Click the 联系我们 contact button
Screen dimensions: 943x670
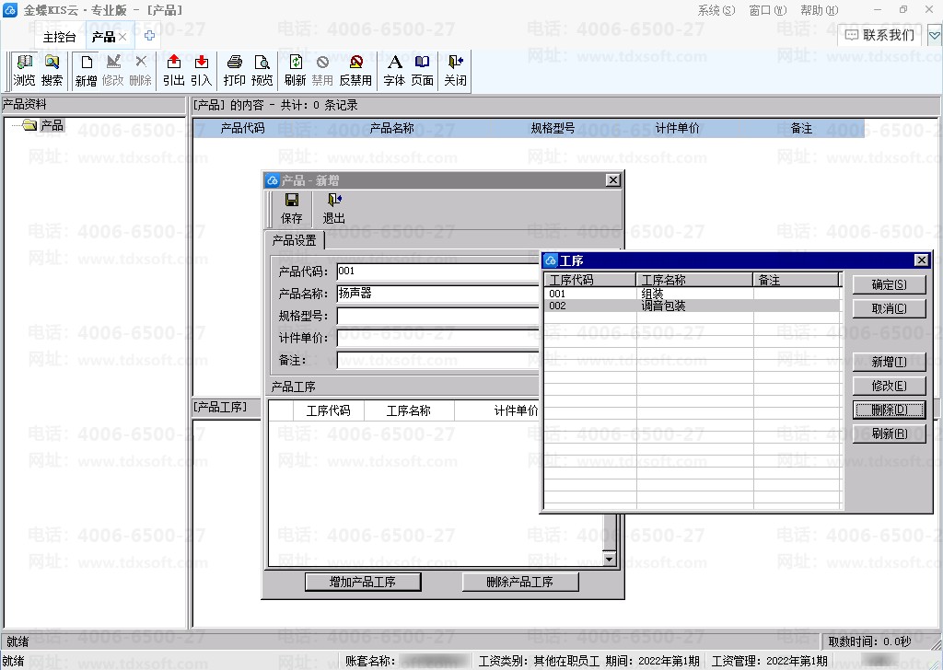(x=879, y=36)
